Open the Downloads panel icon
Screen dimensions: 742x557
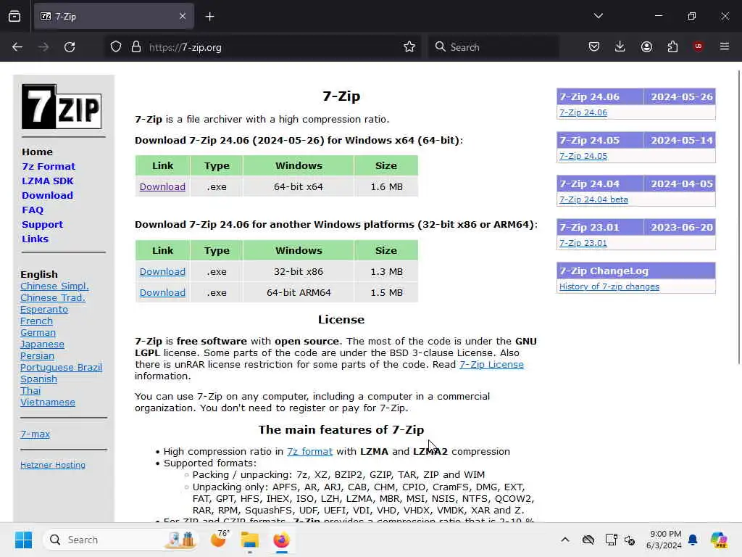pos(620,46)
